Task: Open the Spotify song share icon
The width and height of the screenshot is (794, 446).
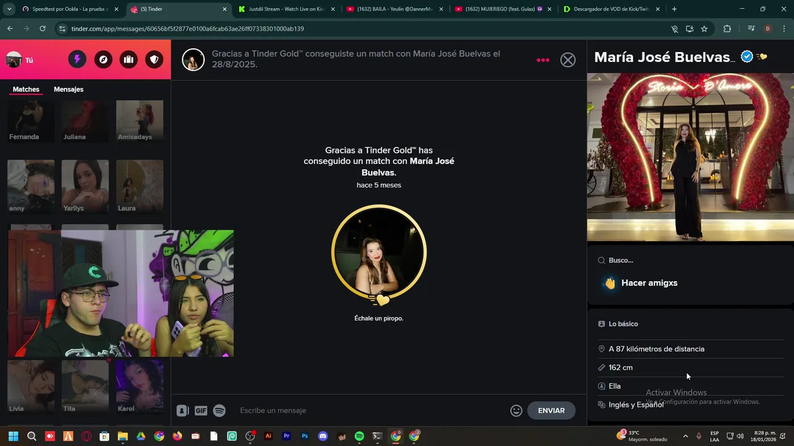Action: pos(219,410)
